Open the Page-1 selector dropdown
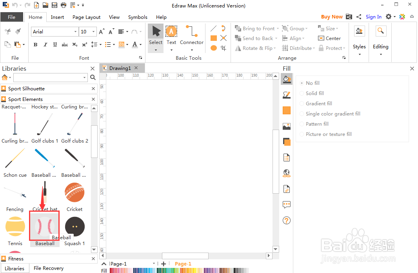Image resolution: width=418 pixels, height=273 pixels. pyautogui.click(x=154, y=264)
